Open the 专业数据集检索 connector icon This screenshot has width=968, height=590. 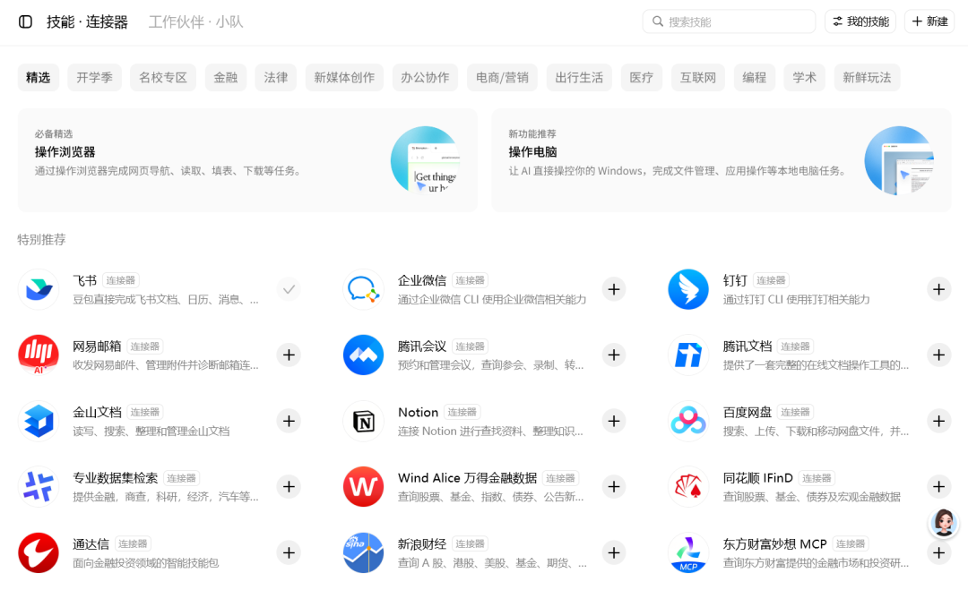tap(39, 487)
